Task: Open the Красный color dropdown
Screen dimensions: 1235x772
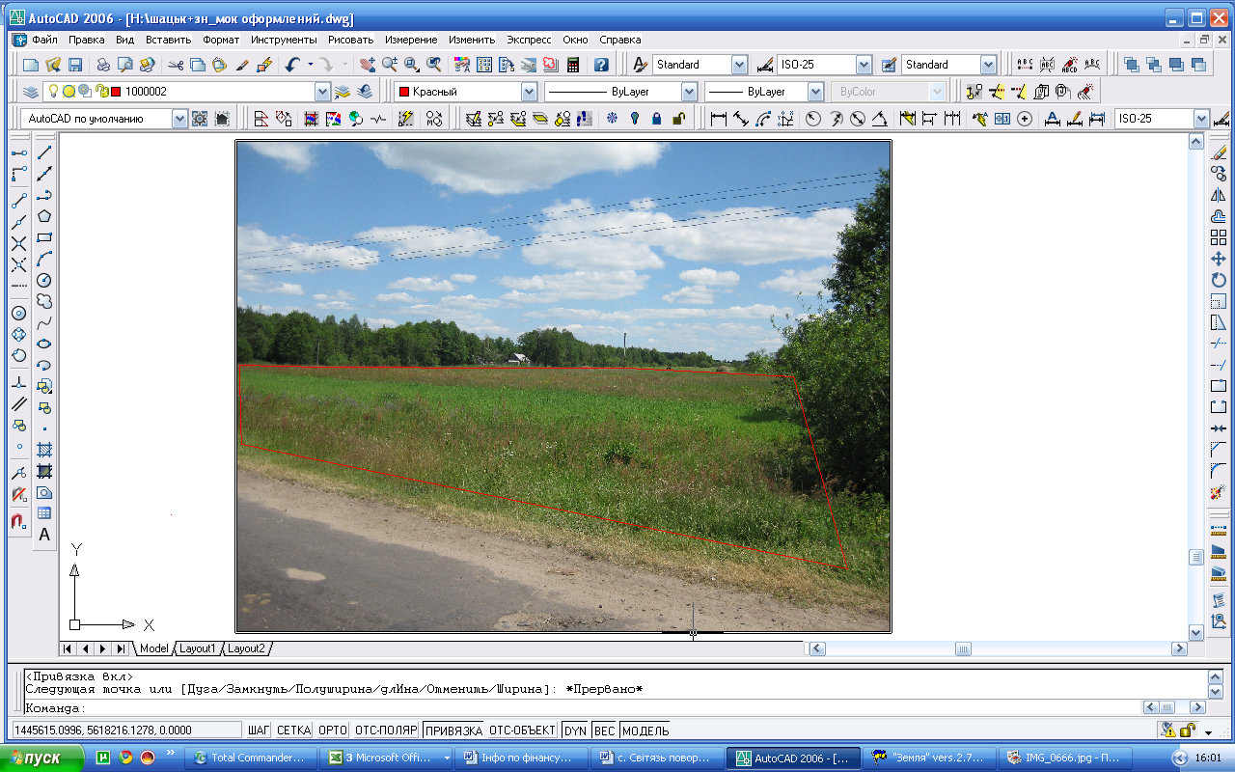Action: pos(529,92)
